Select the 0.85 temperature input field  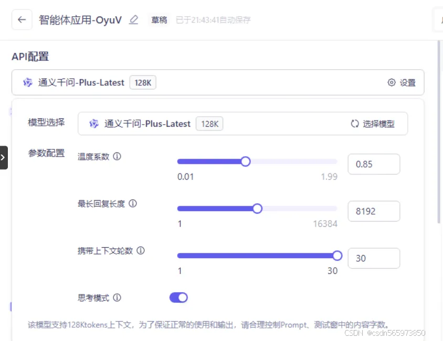point(374,164)
